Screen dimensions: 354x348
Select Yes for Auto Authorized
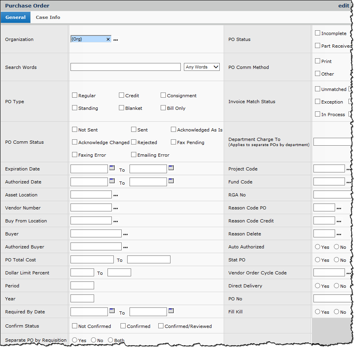(x=317, y=247)
